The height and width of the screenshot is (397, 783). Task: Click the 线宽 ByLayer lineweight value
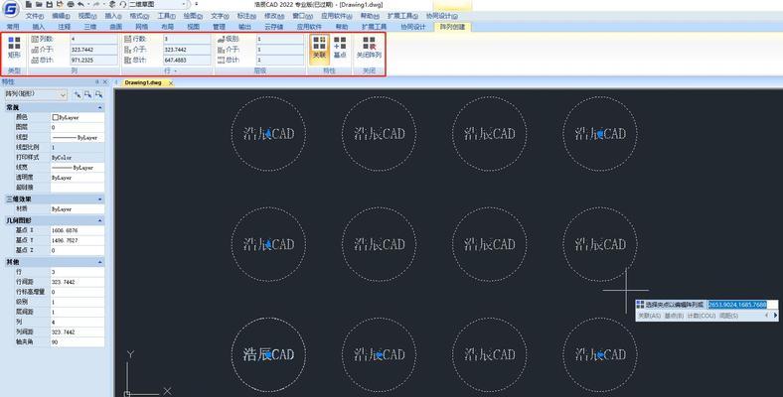(x=77, y=168)
